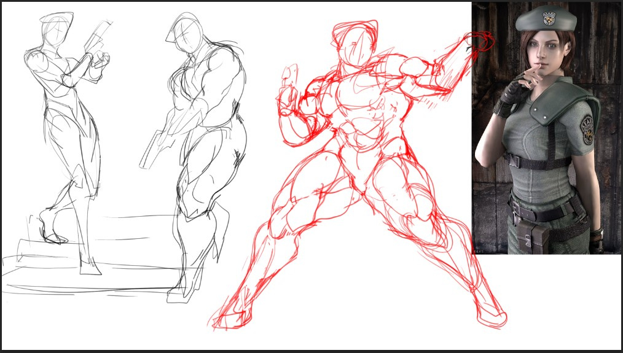Click the shoulder patch emblem in the reference photo
The image size is (623, 353).
point(587,130)
